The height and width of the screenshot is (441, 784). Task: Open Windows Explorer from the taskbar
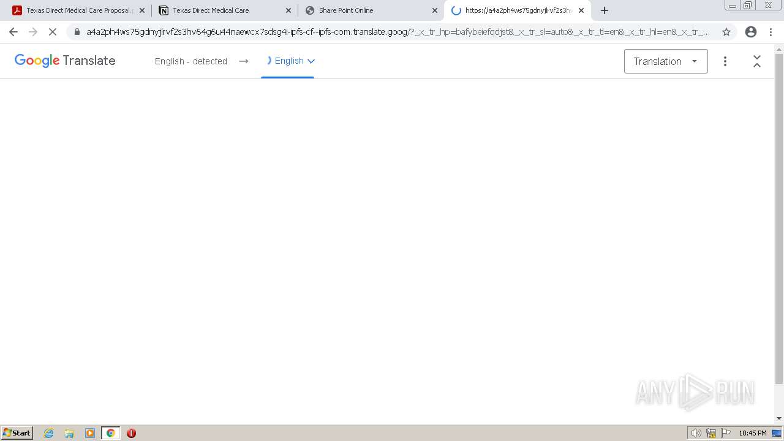(x=69, y=433)
